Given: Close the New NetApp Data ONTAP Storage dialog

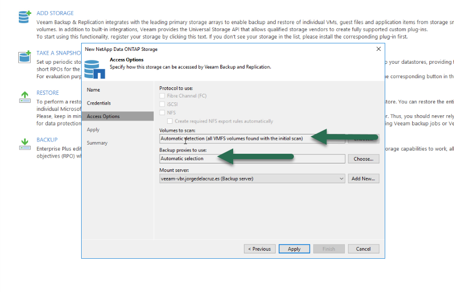Looking at the screenshot, I should point(378,49).
